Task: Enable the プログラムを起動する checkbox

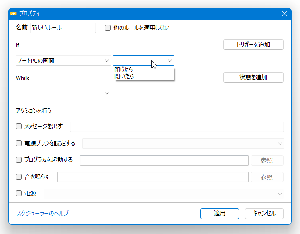Action: click(x=19, y=160)
